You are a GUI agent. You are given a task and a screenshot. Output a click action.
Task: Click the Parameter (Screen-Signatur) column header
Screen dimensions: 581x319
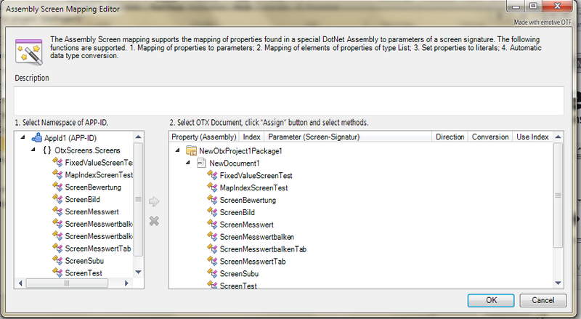point(314,137)
